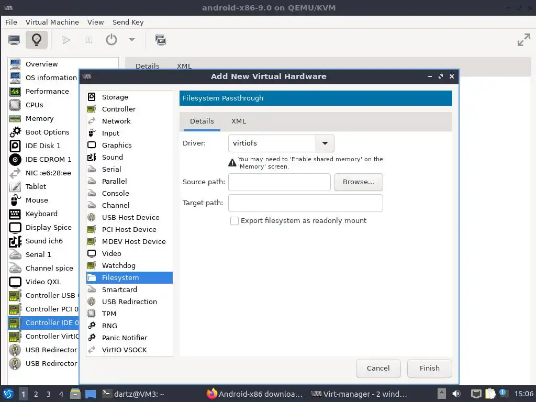Open CPUs in VM sidebar
Viewport: 536px width, 402px height.
click(43, 105)
